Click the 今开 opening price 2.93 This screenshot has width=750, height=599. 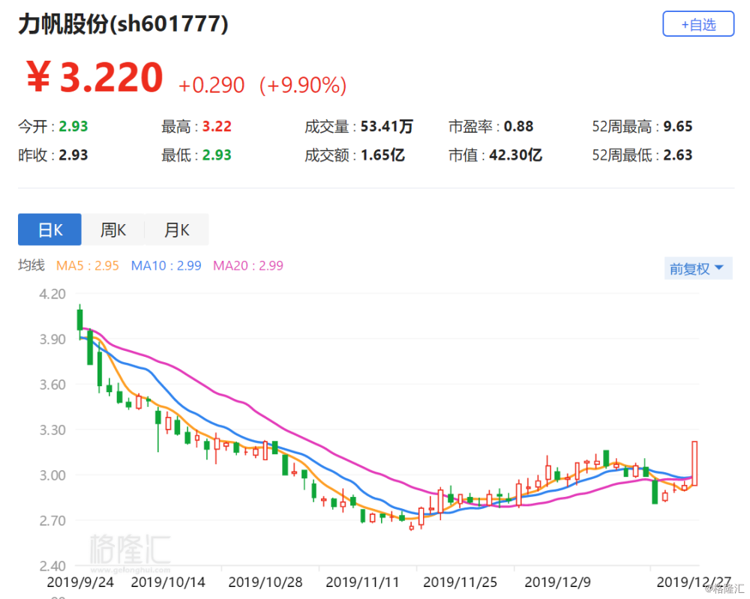pyautogui.click(x=73, y=126)
